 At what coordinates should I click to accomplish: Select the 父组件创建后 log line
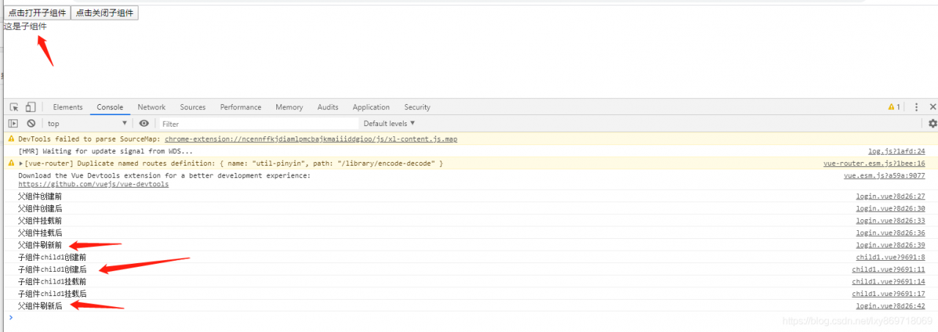pos(40,208)
